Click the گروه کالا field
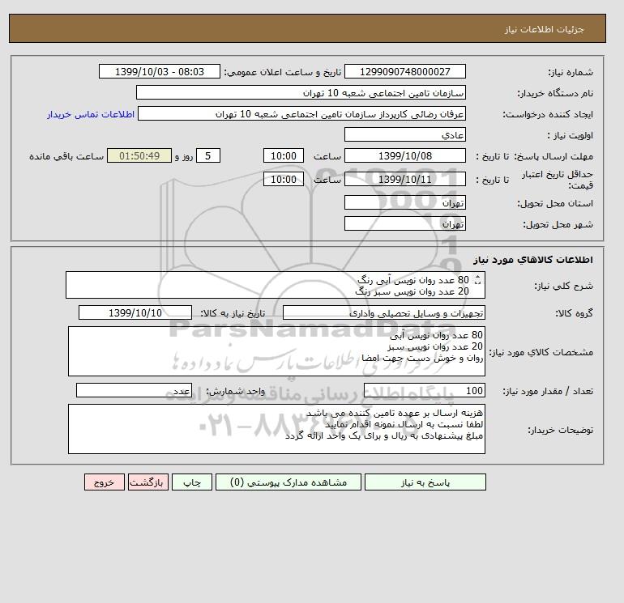 click(383, 312)
